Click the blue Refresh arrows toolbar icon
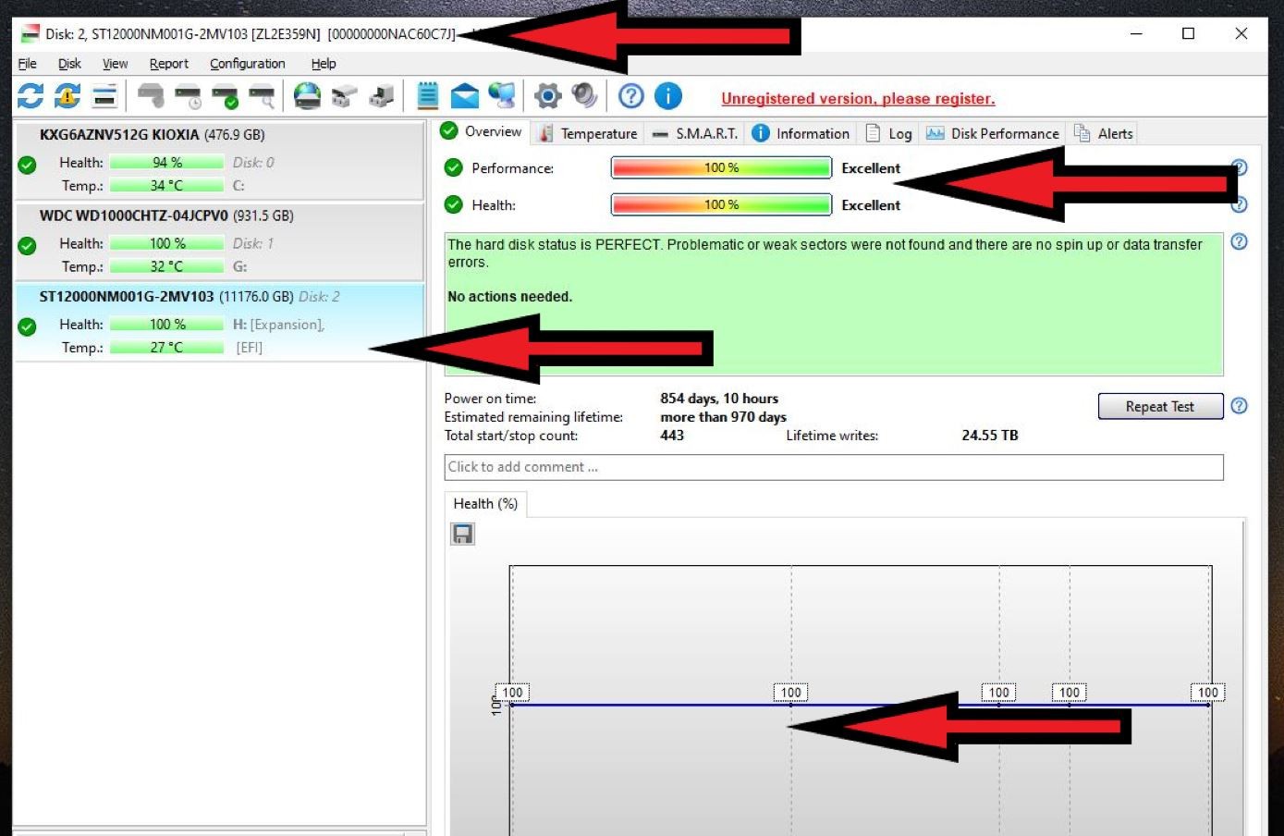 pos(31,96)
